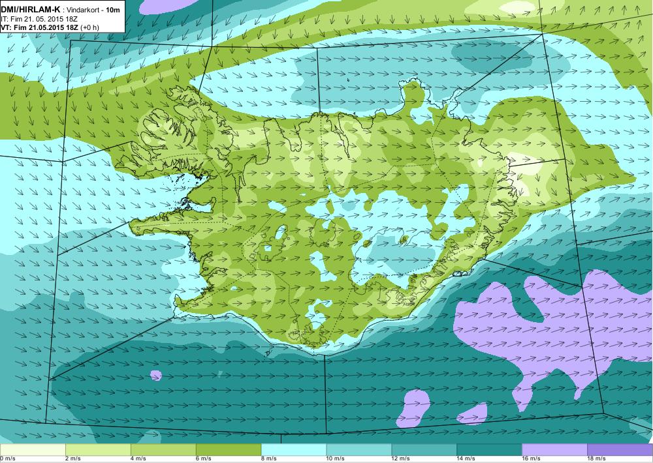
Task: Select the 14 m/s legend color swatch
Action: point(489,450)
